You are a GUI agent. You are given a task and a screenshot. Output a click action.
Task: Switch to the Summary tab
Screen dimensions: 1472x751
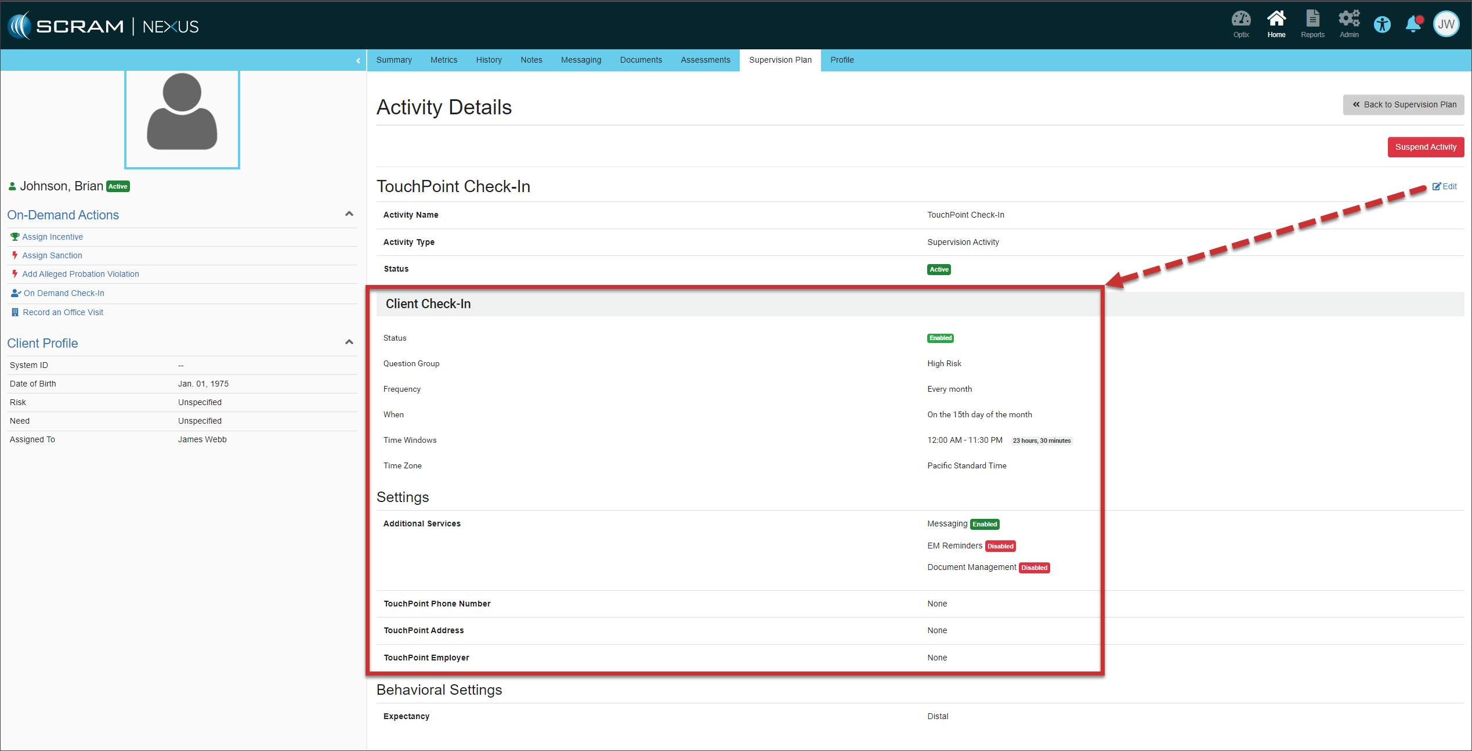coord(393,60)
